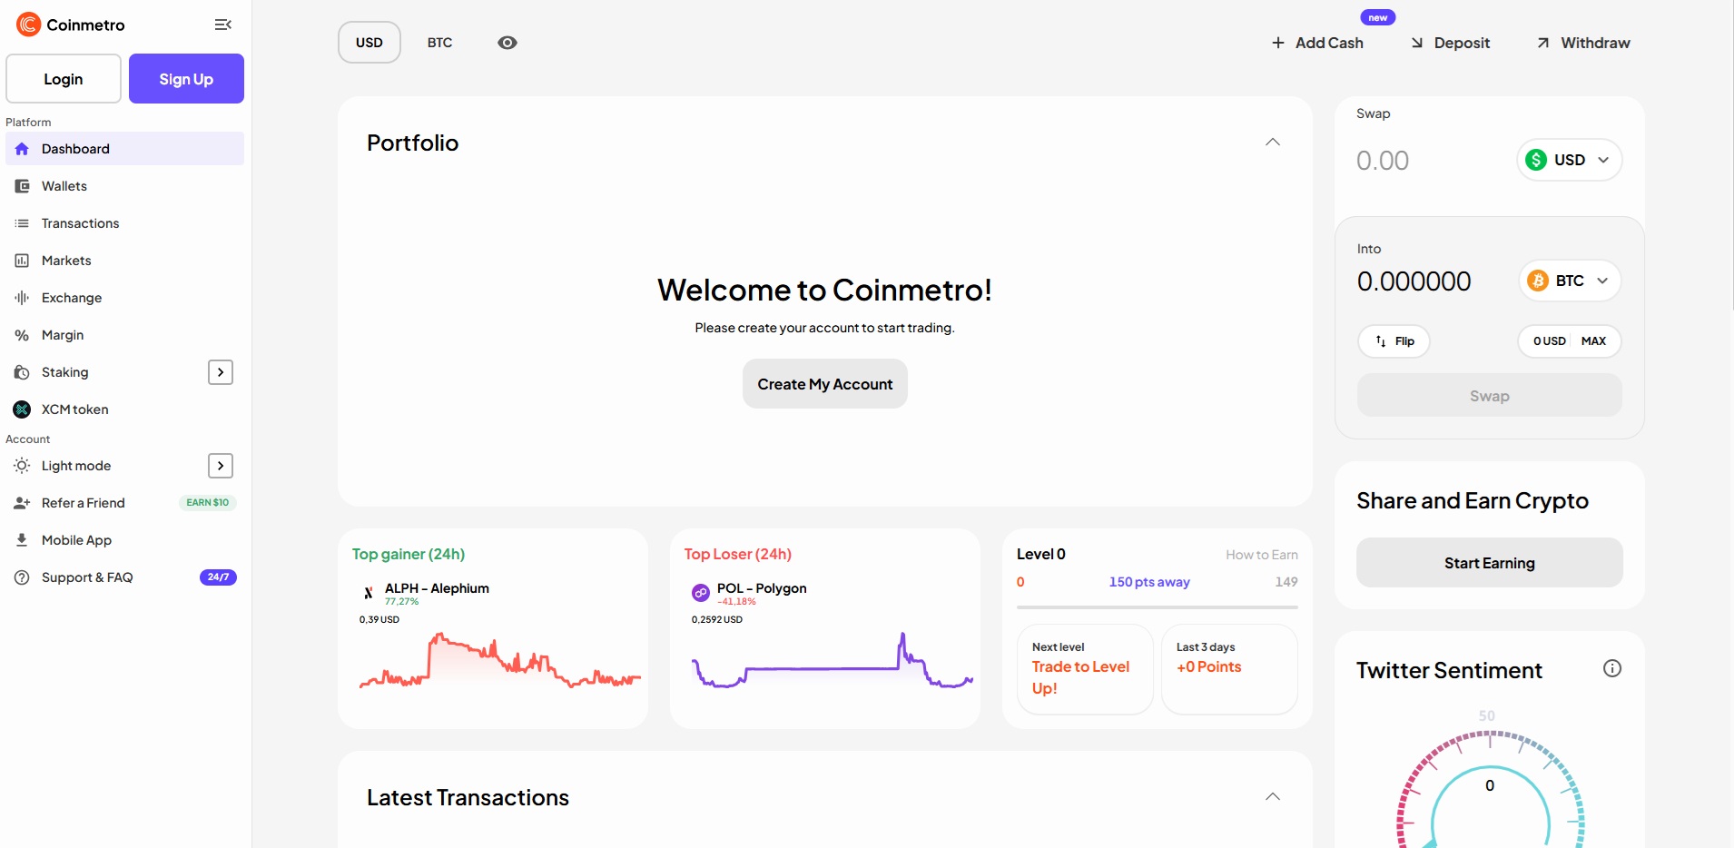Select BTC currency display
The height and width of the screenshot is (848, 1734).
(440, 43)
